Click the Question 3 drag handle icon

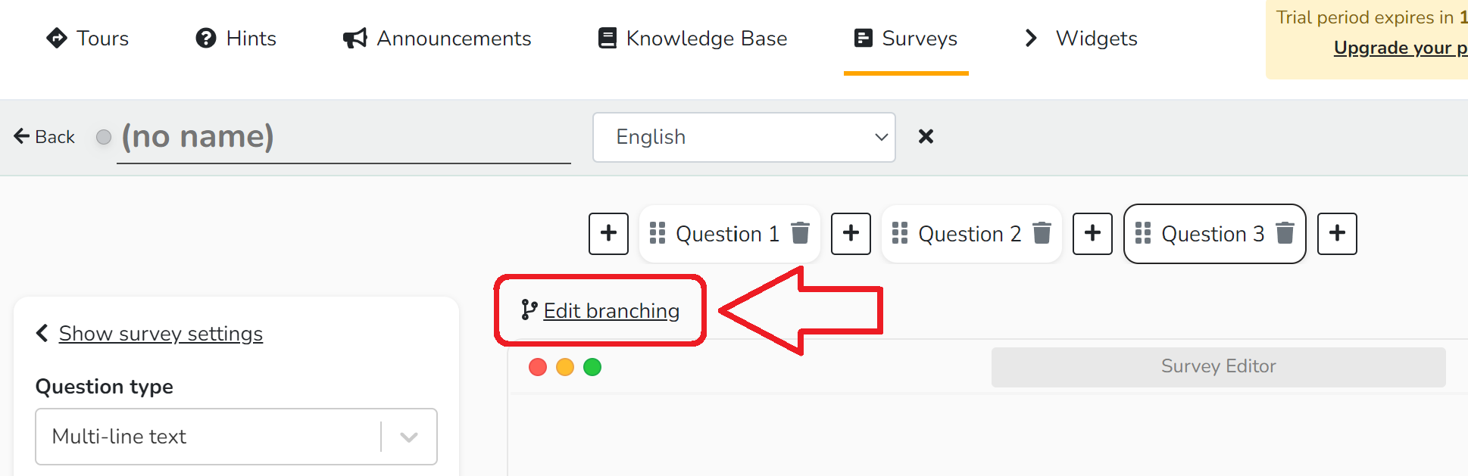[x=1143, y=233]
